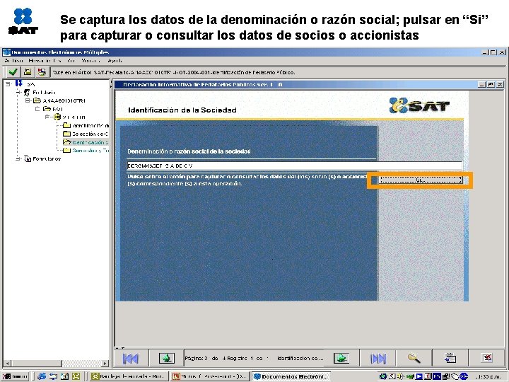This screenshot has width=509, height=382.
Task: Click the green checkmark toolbar icon
Action: pos(13,71)
